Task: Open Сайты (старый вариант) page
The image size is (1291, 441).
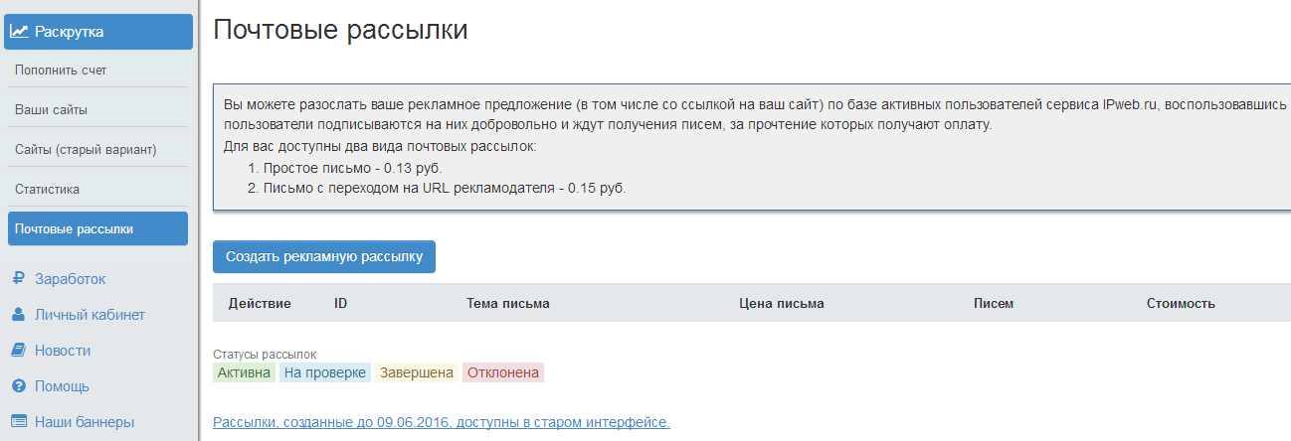Action: click(86, 149)
